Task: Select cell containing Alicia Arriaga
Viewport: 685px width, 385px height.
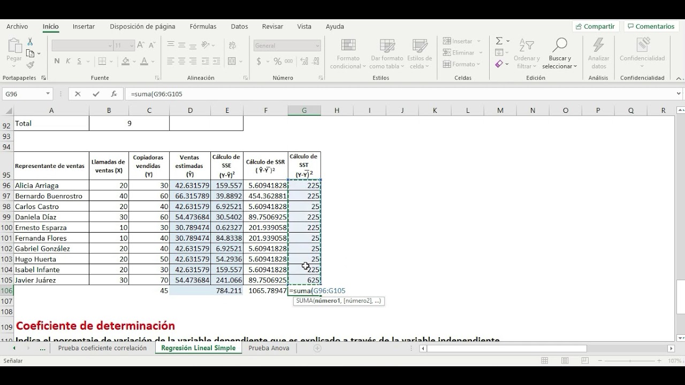Action: 51,186
